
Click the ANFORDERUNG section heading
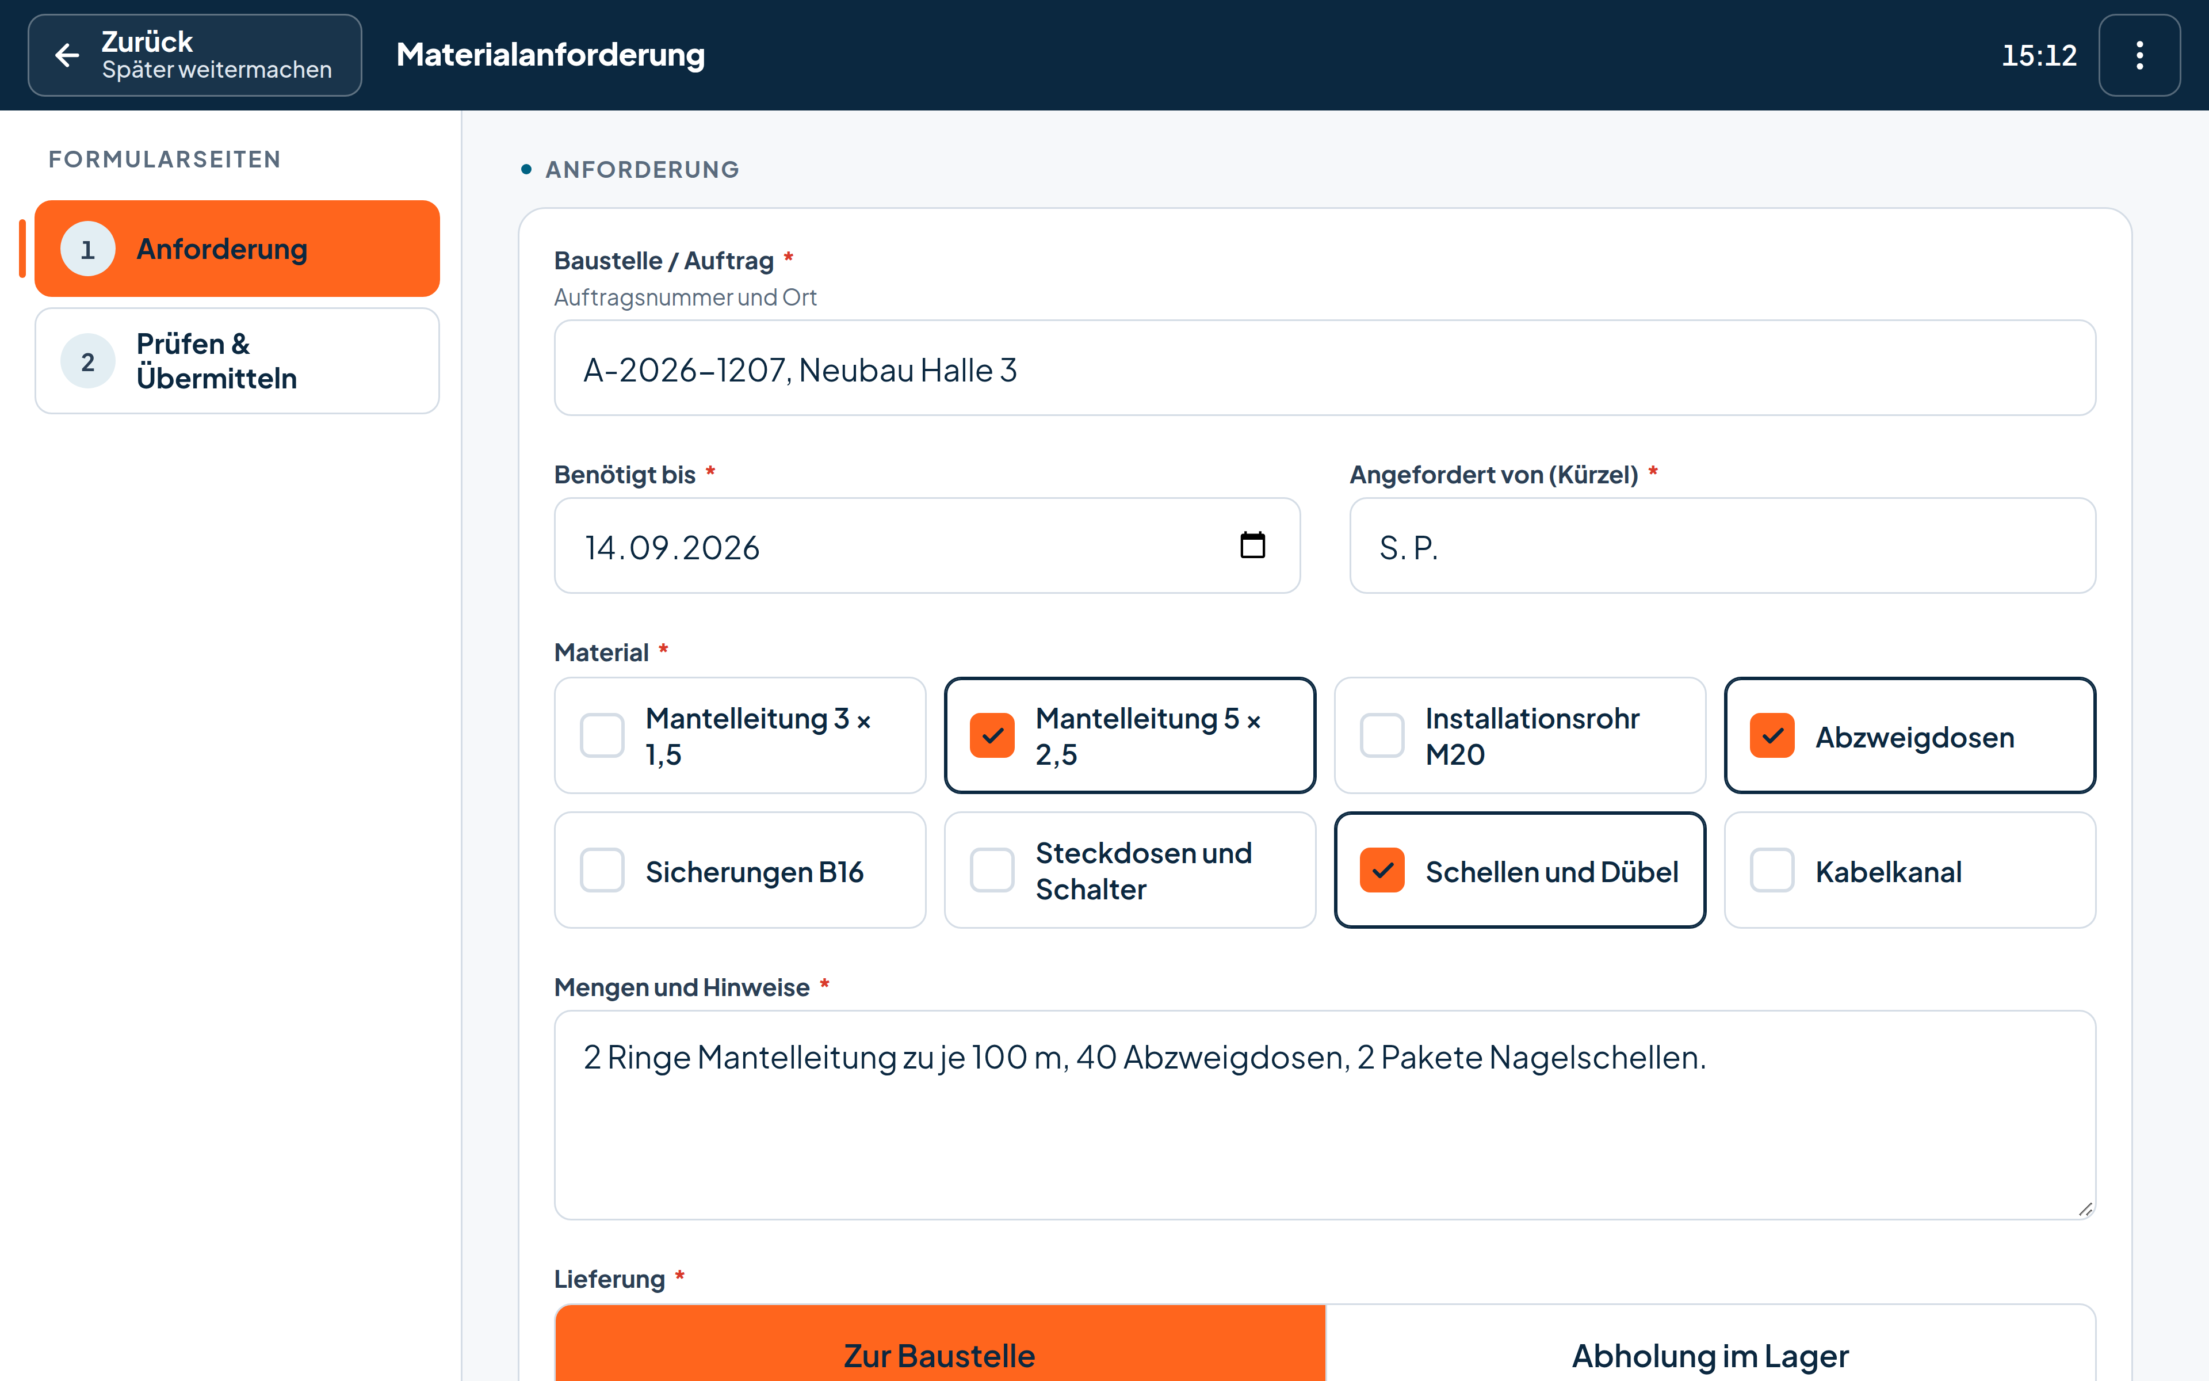[x=643, y=169]
